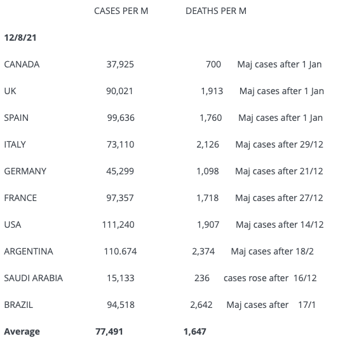Click USA cases value 111,240
This screenshot has width=338, height=348.
click(118, 225)
